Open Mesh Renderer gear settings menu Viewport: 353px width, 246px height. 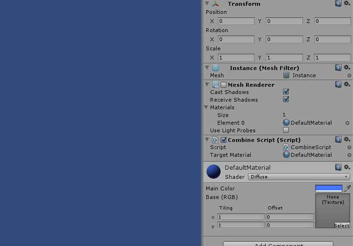coord(347,84)
